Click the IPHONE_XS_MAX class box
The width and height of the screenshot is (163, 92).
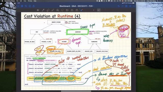[30, 42]
